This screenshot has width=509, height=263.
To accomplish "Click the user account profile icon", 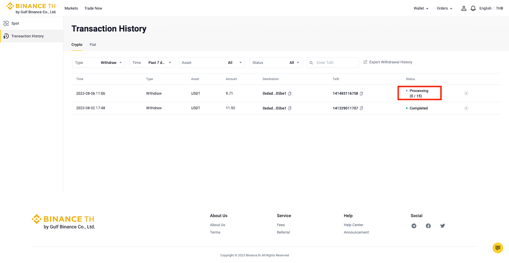I will coord(464,9).
